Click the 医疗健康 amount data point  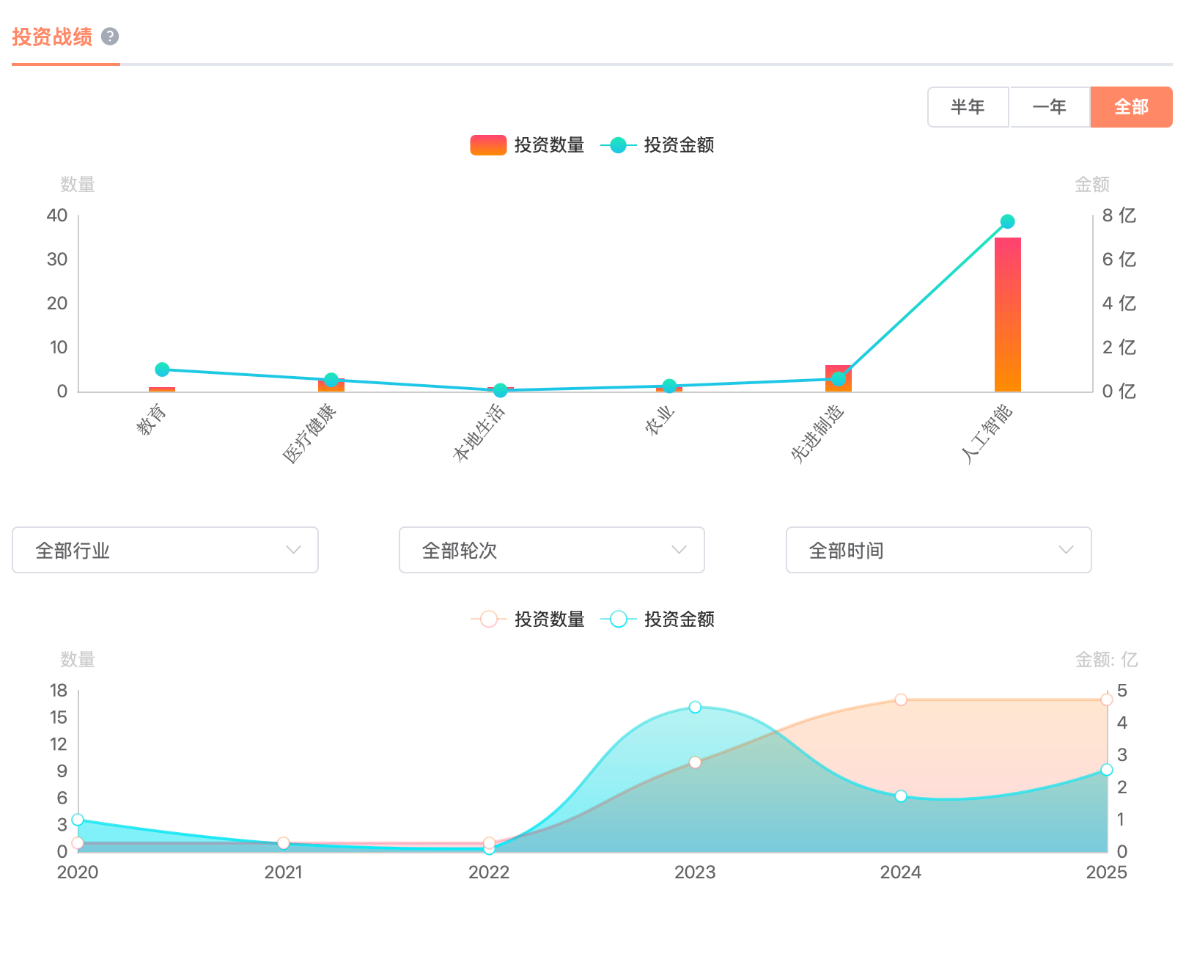click(x=331, y=380)
